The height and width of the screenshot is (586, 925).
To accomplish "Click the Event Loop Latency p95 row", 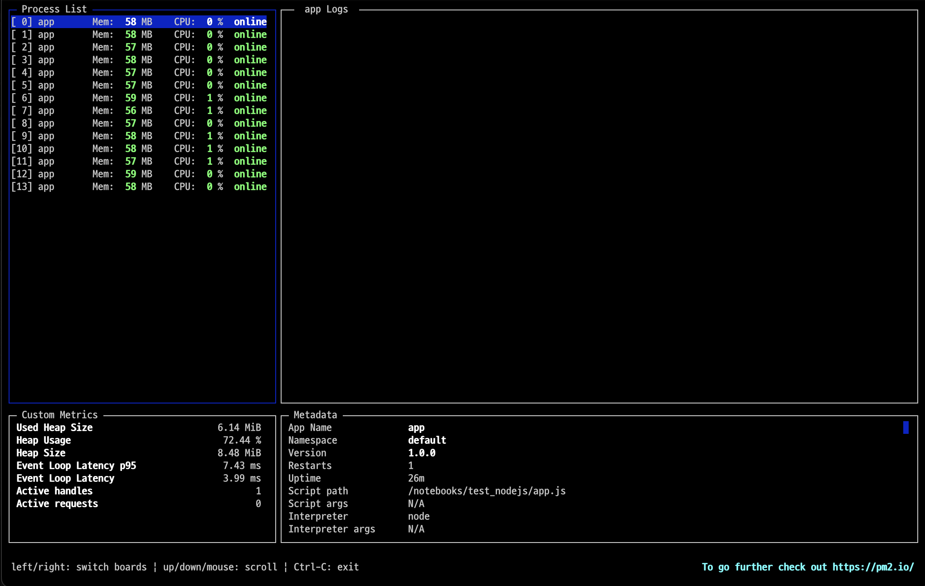I will tap(138, 466).
